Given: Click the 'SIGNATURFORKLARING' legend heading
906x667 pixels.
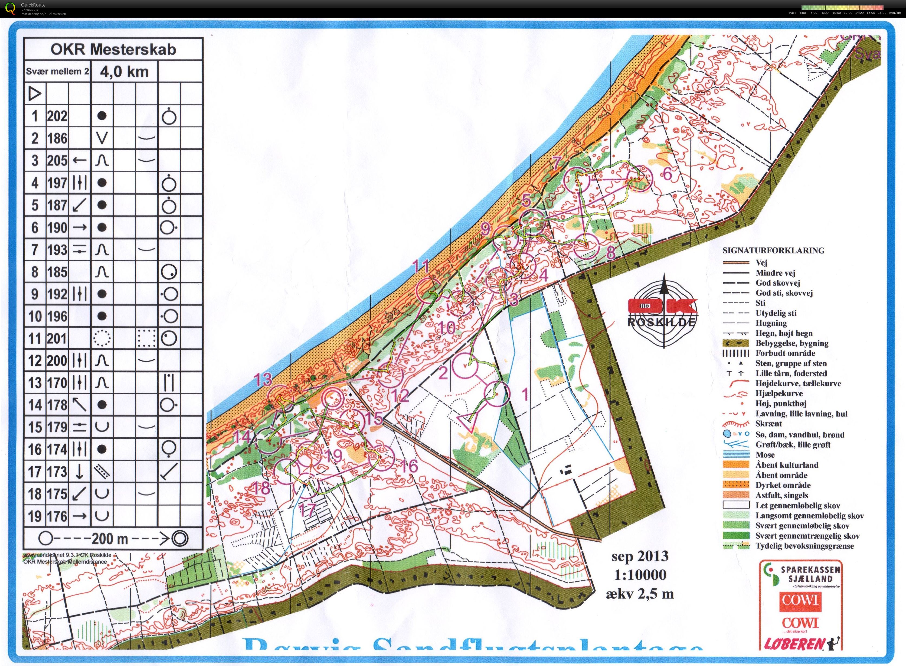Looking at the screenshot, I should coord(774,250).
